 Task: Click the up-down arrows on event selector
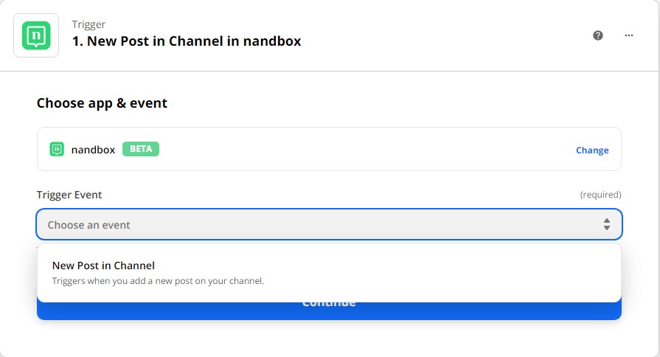coord(607,224)
